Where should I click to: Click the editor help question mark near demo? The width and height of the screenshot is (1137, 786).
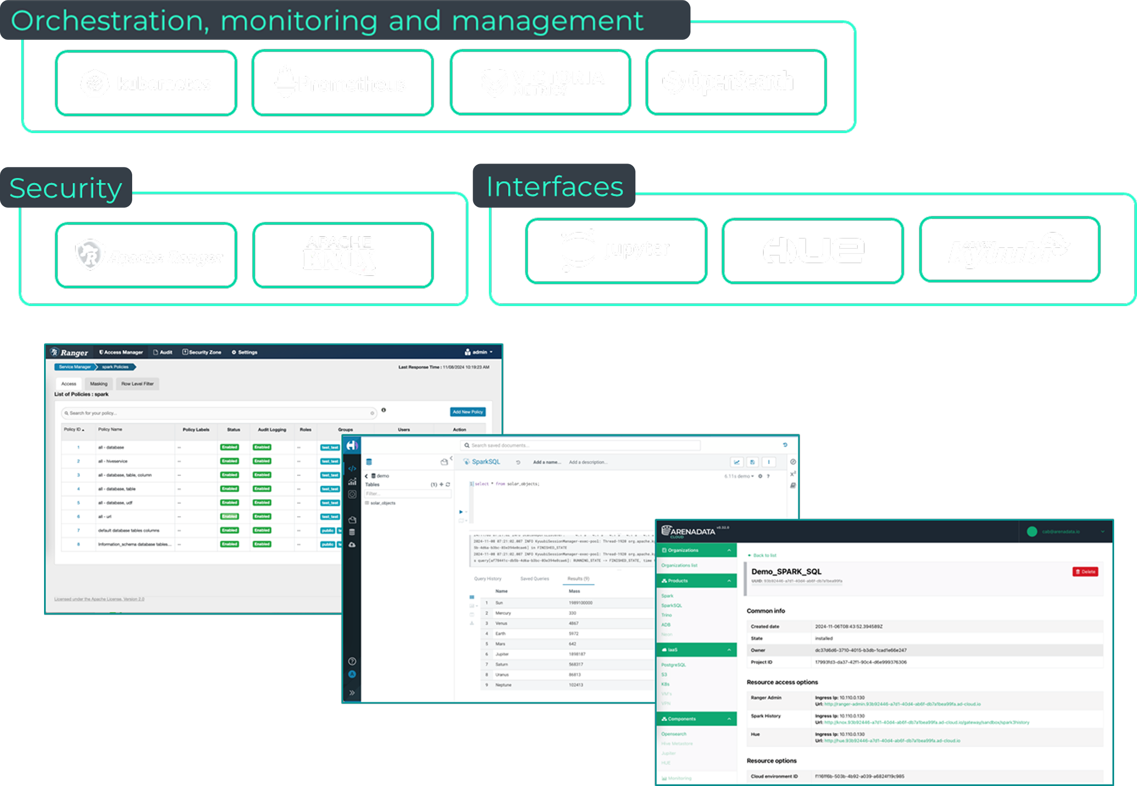click(x=768, y=476)
